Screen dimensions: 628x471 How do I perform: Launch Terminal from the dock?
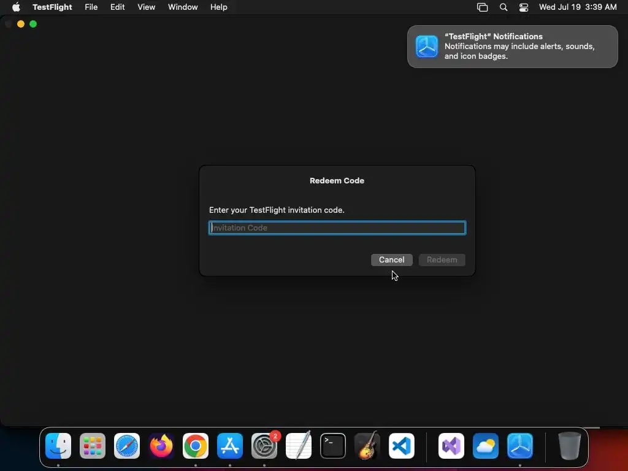pos(333,446)
